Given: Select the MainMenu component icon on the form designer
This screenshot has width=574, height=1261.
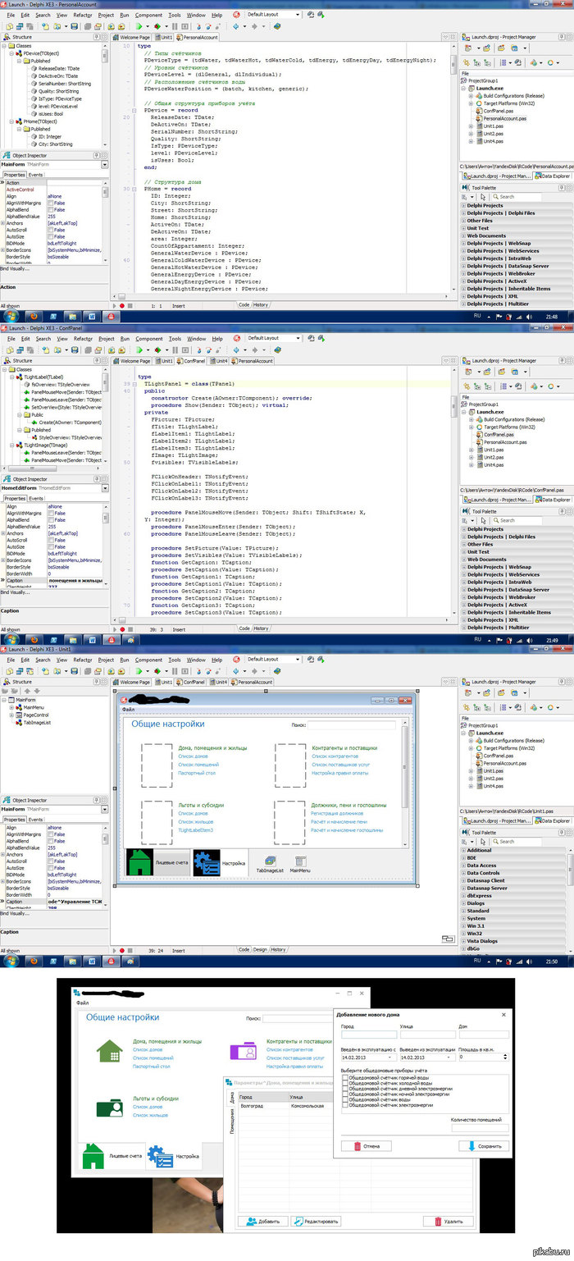Looking at the screenshot, I should pos(300,861).
